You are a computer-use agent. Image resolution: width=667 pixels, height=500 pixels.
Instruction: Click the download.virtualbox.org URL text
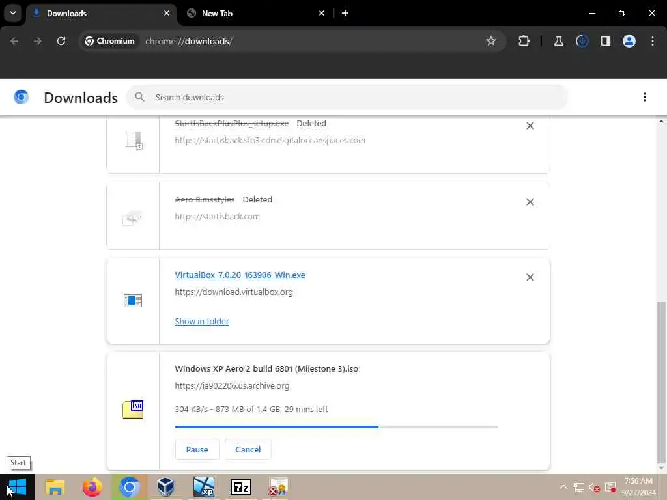pyautogui.click(x=234, y=292)
